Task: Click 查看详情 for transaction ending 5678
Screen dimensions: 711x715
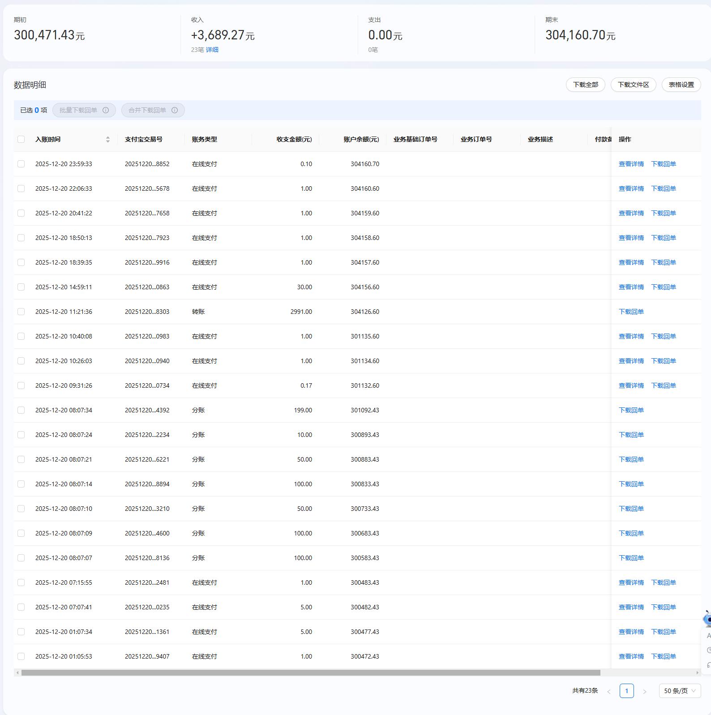Action: (x=631, y=188)
